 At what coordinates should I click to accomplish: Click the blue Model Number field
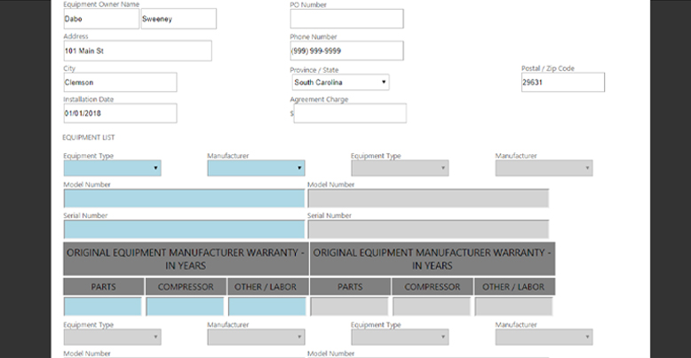click(184, 198)
